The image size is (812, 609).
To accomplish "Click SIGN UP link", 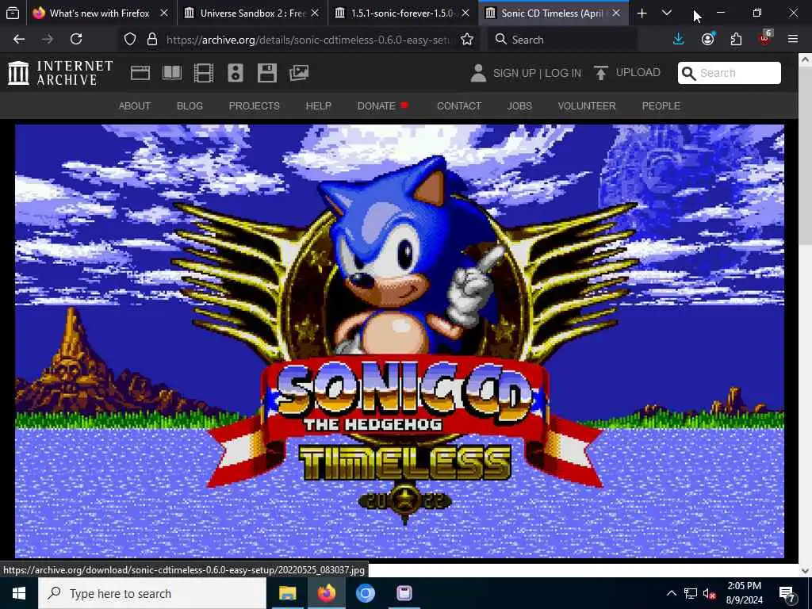I will point(514,73).
